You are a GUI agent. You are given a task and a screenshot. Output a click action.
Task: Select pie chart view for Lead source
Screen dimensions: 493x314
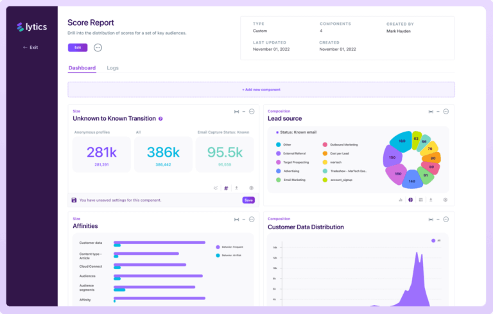(410, 200)
